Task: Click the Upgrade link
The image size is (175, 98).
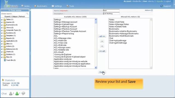Action: (x=159, y=1)
